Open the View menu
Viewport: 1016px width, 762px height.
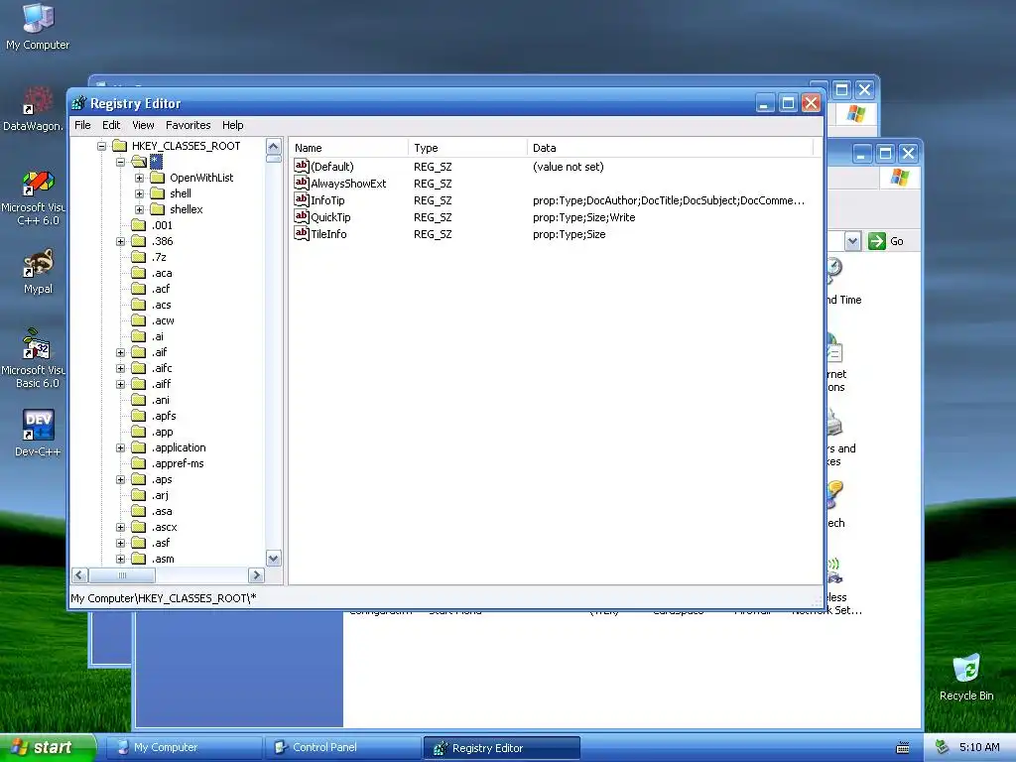click(x=143, y=125)
